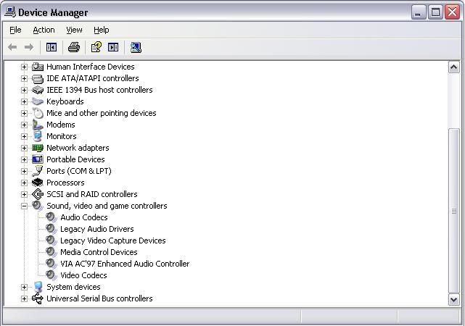The width and height of the screenshot is (465, 326).
Task: Click the scrollbar down arrow
Action: tap(453, 299)
